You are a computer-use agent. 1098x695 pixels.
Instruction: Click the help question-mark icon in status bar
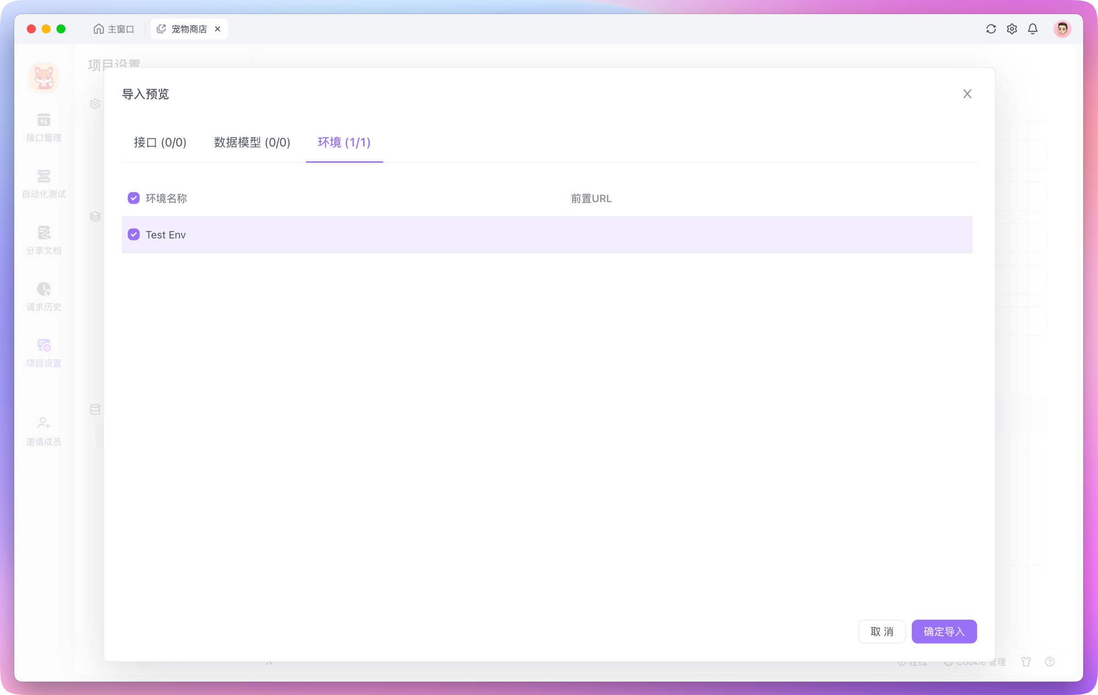1050,662
